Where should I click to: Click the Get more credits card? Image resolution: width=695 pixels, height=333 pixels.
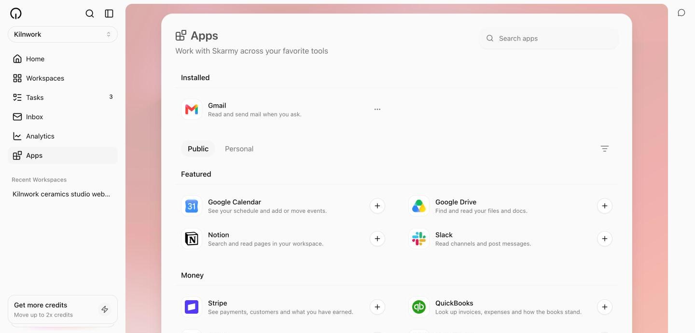point(63,309)
